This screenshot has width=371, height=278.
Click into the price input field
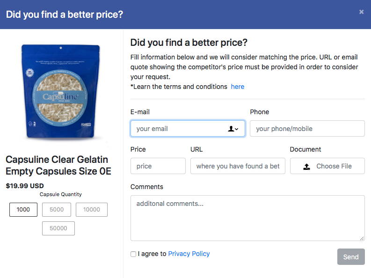point(158,166)
